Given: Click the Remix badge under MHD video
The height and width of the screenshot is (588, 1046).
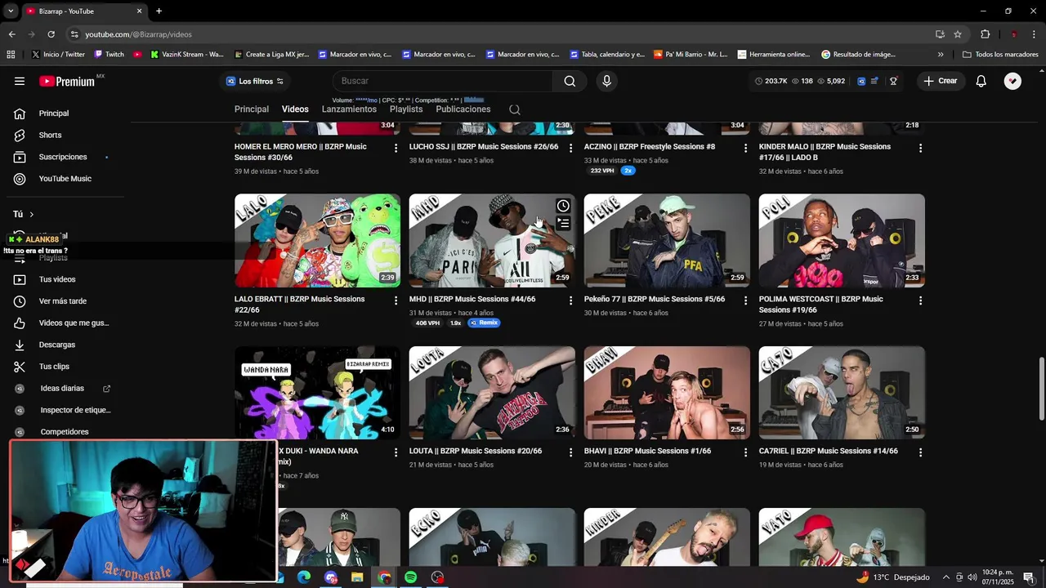Looking at the screenshot, I should coord(484,323).
